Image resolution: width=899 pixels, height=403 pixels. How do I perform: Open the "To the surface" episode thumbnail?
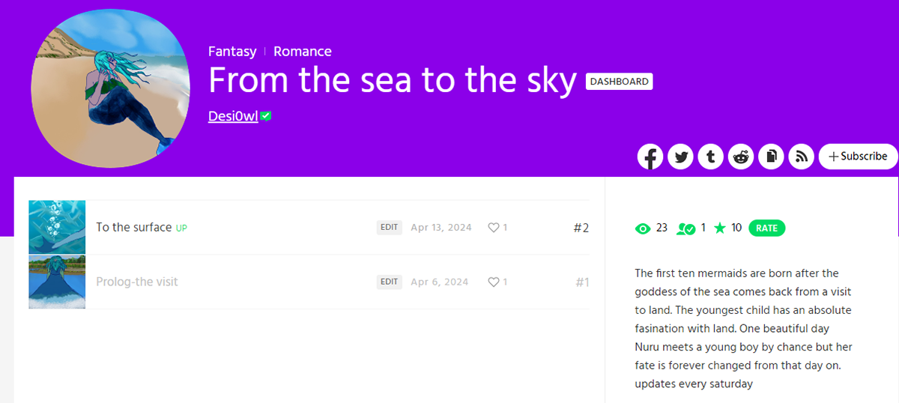pos(57,227)
